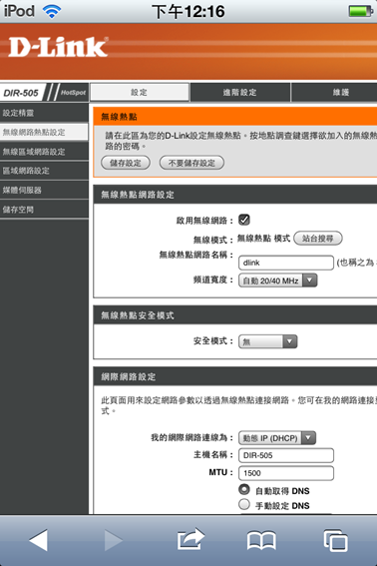
Task: Open the Safari tabs pages icon
Action: tap(335, 540)
